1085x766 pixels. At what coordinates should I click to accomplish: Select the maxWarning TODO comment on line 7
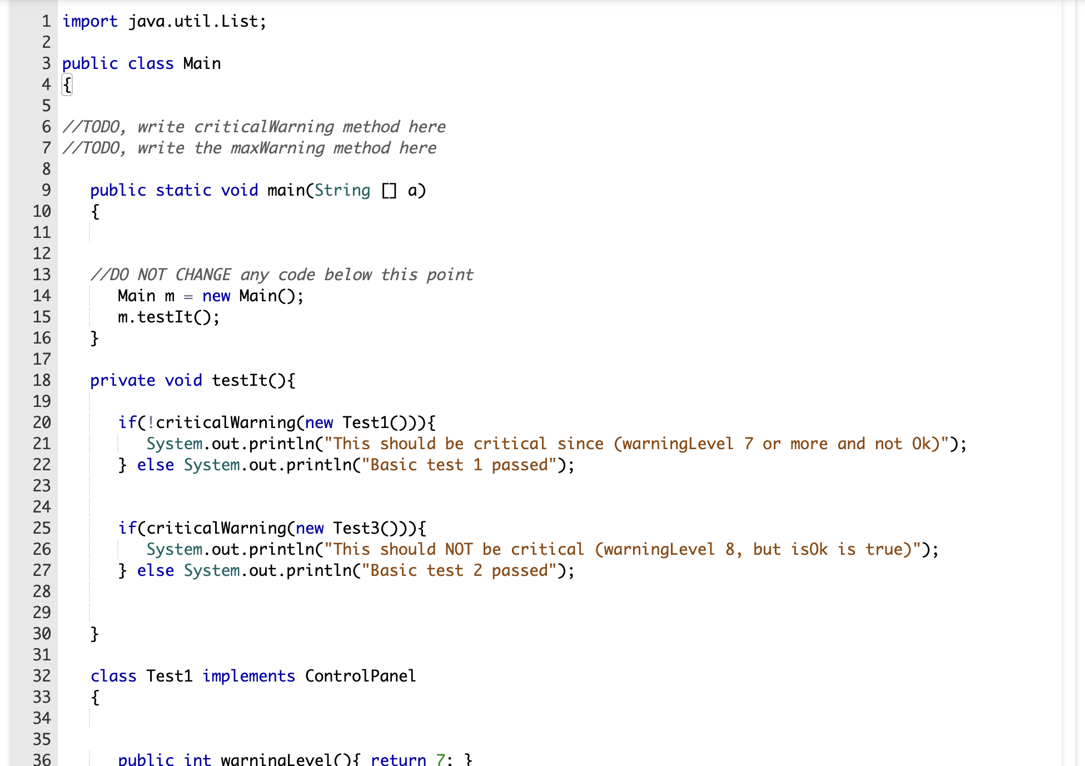(x=250, y=148)
